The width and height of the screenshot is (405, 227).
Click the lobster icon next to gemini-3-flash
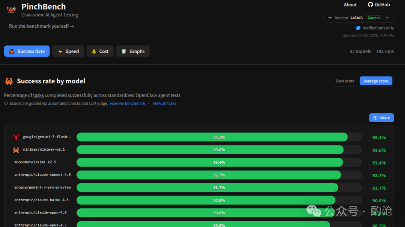coord(16,137)
